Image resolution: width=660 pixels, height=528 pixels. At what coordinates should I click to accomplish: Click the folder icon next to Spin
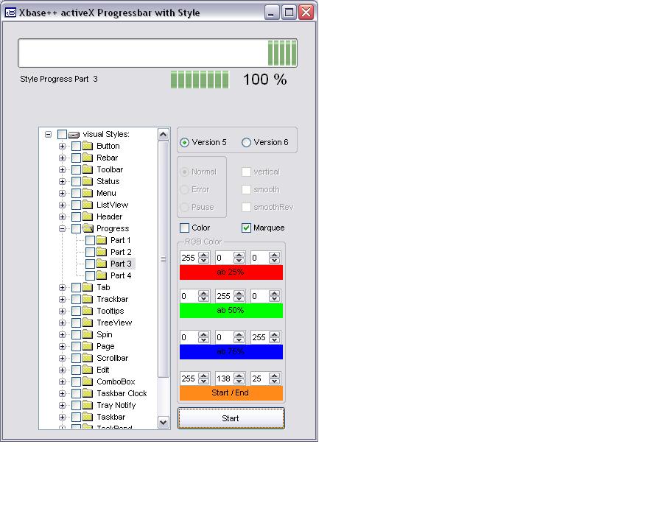88,334
